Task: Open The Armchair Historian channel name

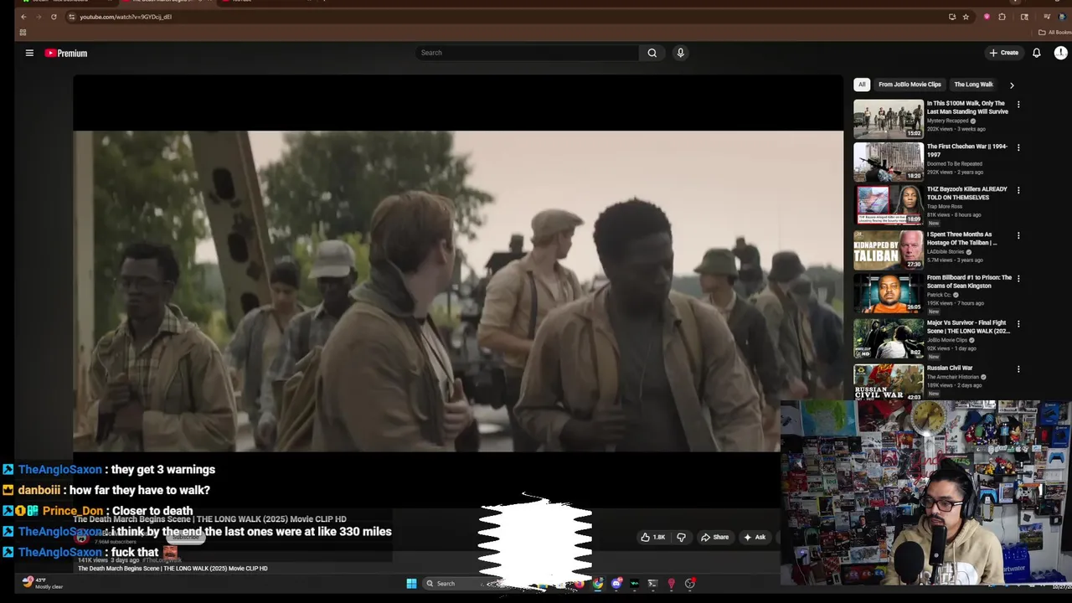Action: click(953, 377)
